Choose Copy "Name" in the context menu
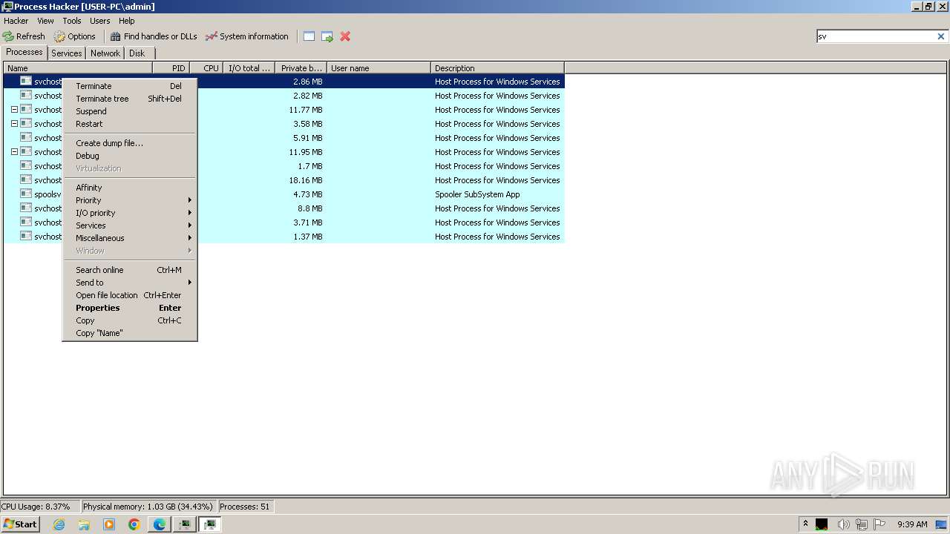Image resolution: width=950 pixels, height=534 pixels. tap(129, 333)
